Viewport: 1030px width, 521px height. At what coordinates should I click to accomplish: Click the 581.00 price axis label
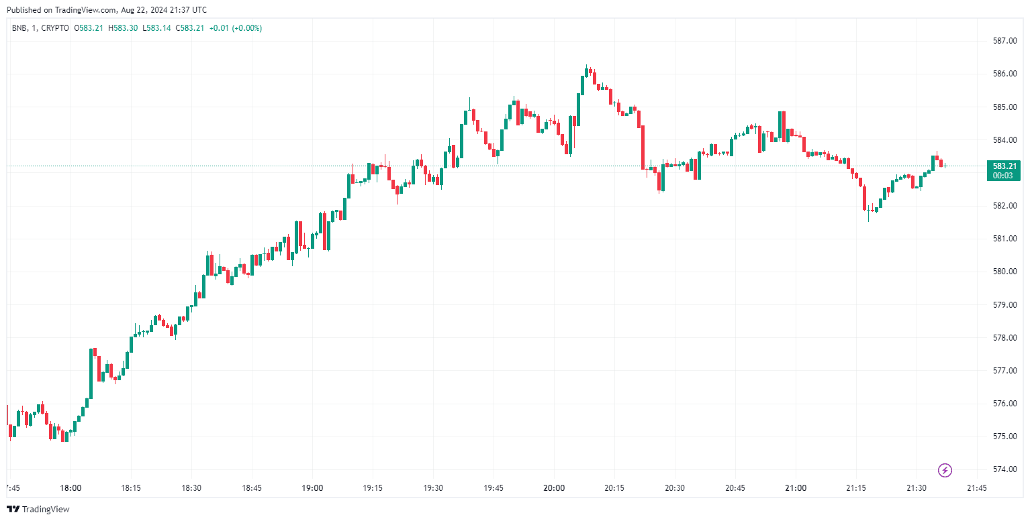[1004, 239]
